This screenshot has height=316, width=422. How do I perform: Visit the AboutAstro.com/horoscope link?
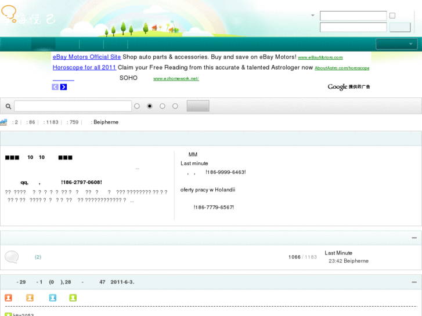point(342,68)
